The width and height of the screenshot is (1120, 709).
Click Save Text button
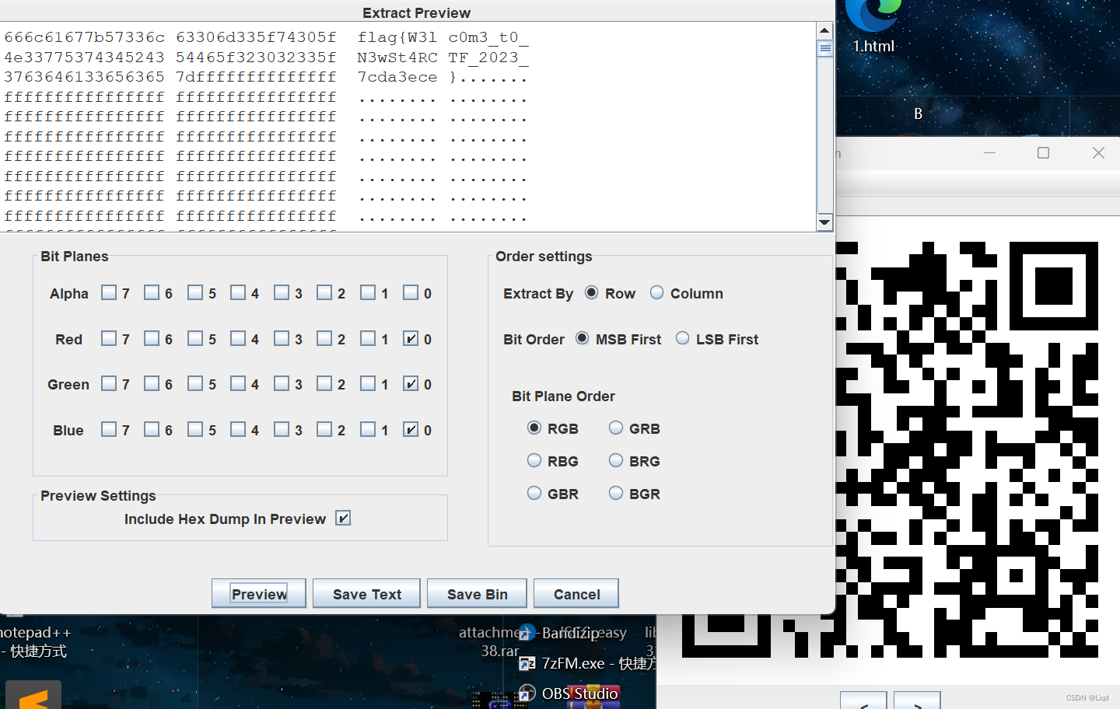(x=366, y=594)
